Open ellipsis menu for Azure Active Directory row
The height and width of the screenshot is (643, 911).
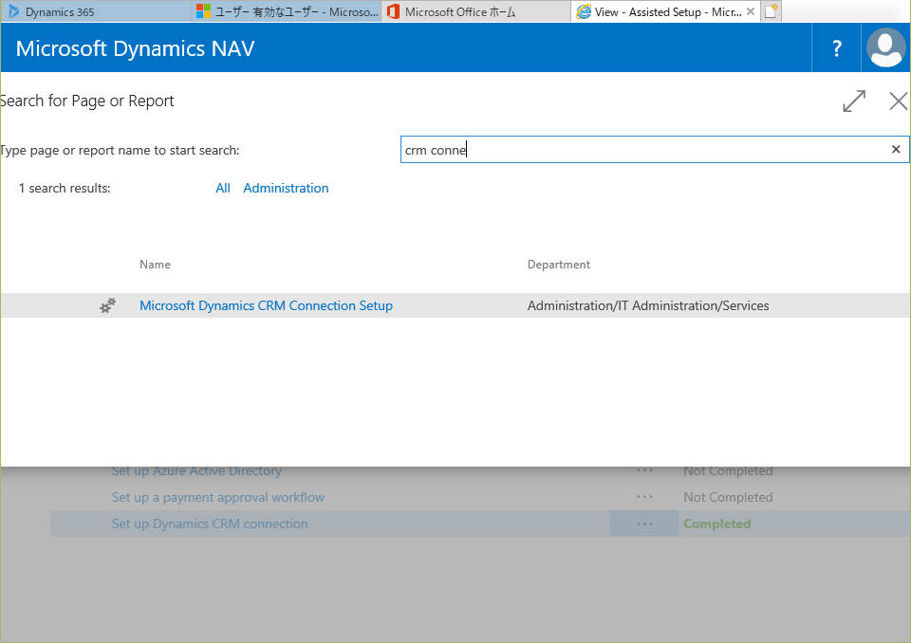644,470
